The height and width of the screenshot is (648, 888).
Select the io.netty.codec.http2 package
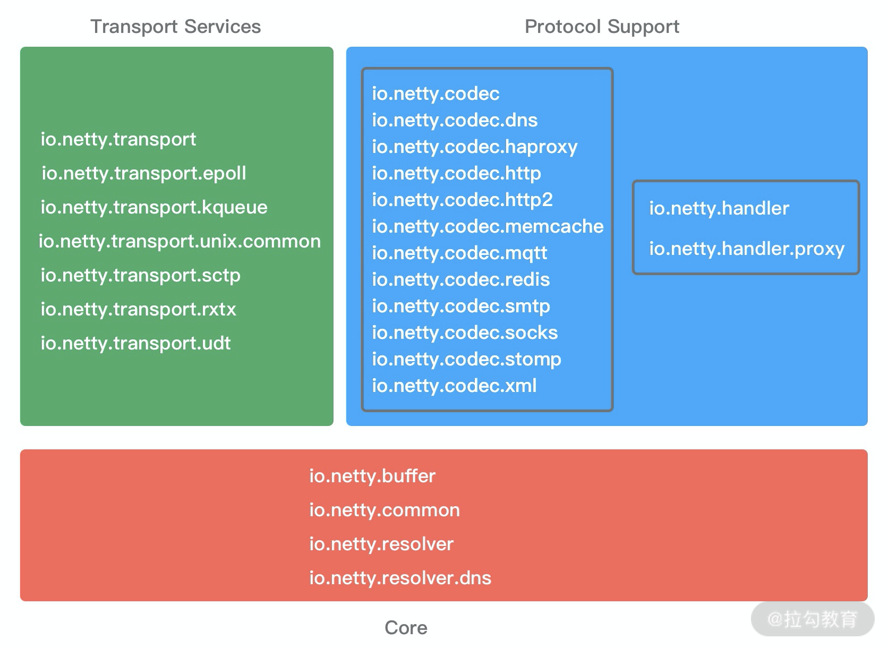point(462,200)
